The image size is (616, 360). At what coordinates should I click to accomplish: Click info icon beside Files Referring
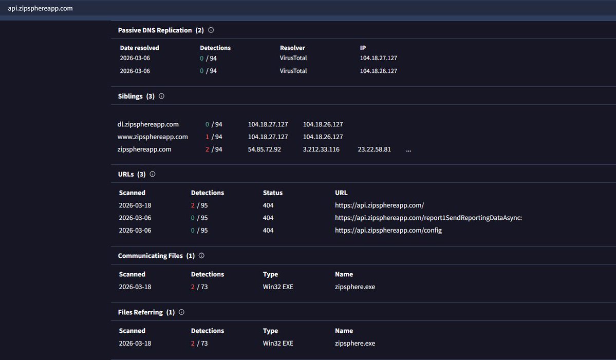(181, 312)
